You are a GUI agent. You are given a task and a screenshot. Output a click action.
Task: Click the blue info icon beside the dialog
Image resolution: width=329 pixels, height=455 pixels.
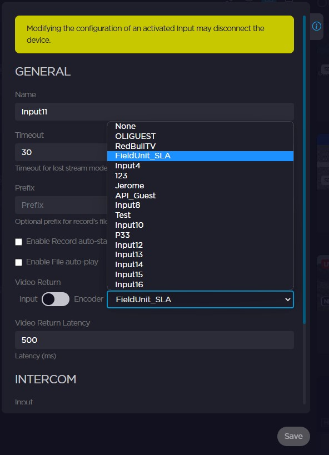click(316, 26)
